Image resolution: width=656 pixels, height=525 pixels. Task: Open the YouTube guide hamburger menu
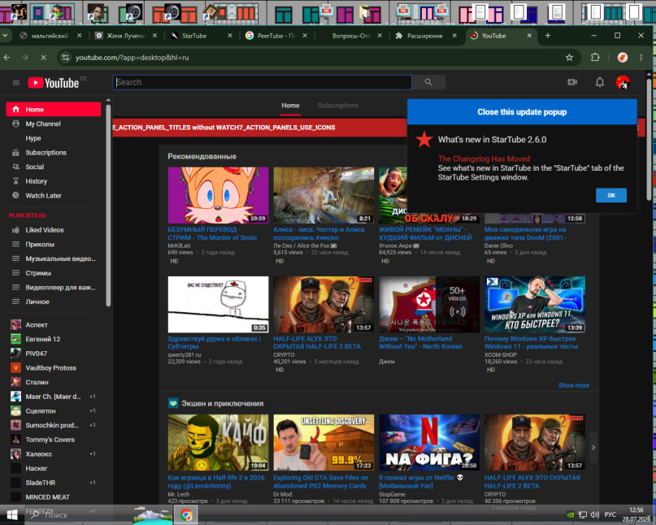point(16,83)
